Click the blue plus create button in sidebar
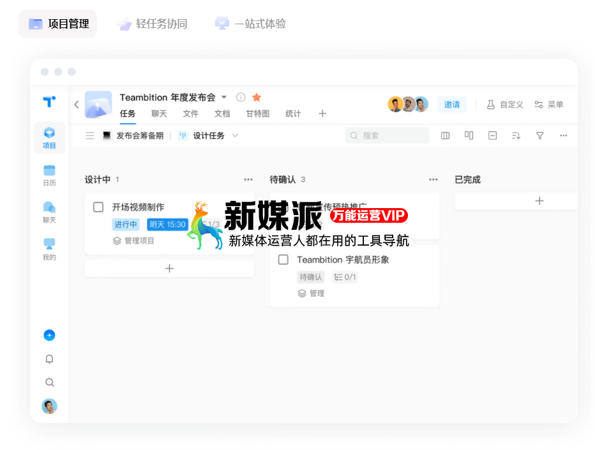The width and height of the screenshot is (595, 450). point(49,335)
